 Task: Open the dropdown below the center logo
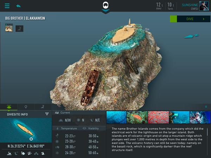click(x=105, y=12)
